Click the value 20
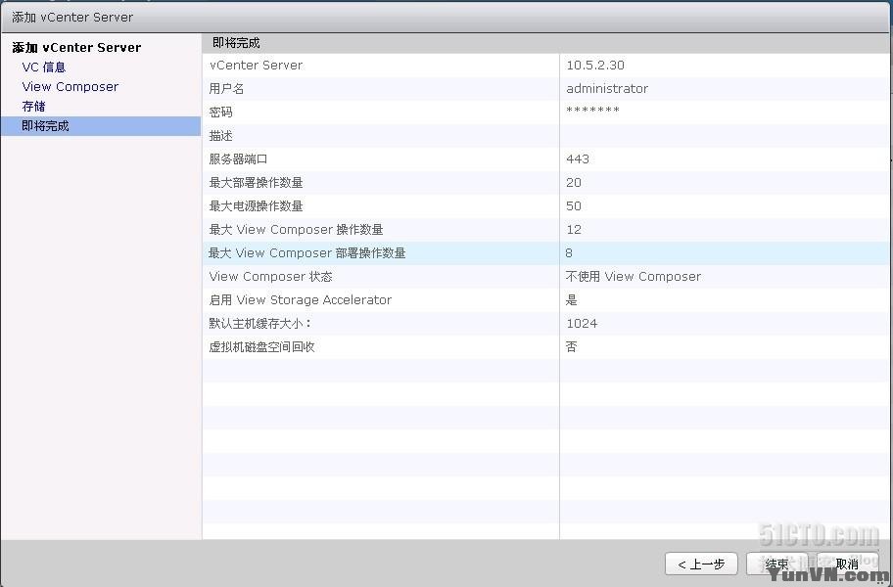This screenshot has height=587, width=893. [x=574, y=183]
